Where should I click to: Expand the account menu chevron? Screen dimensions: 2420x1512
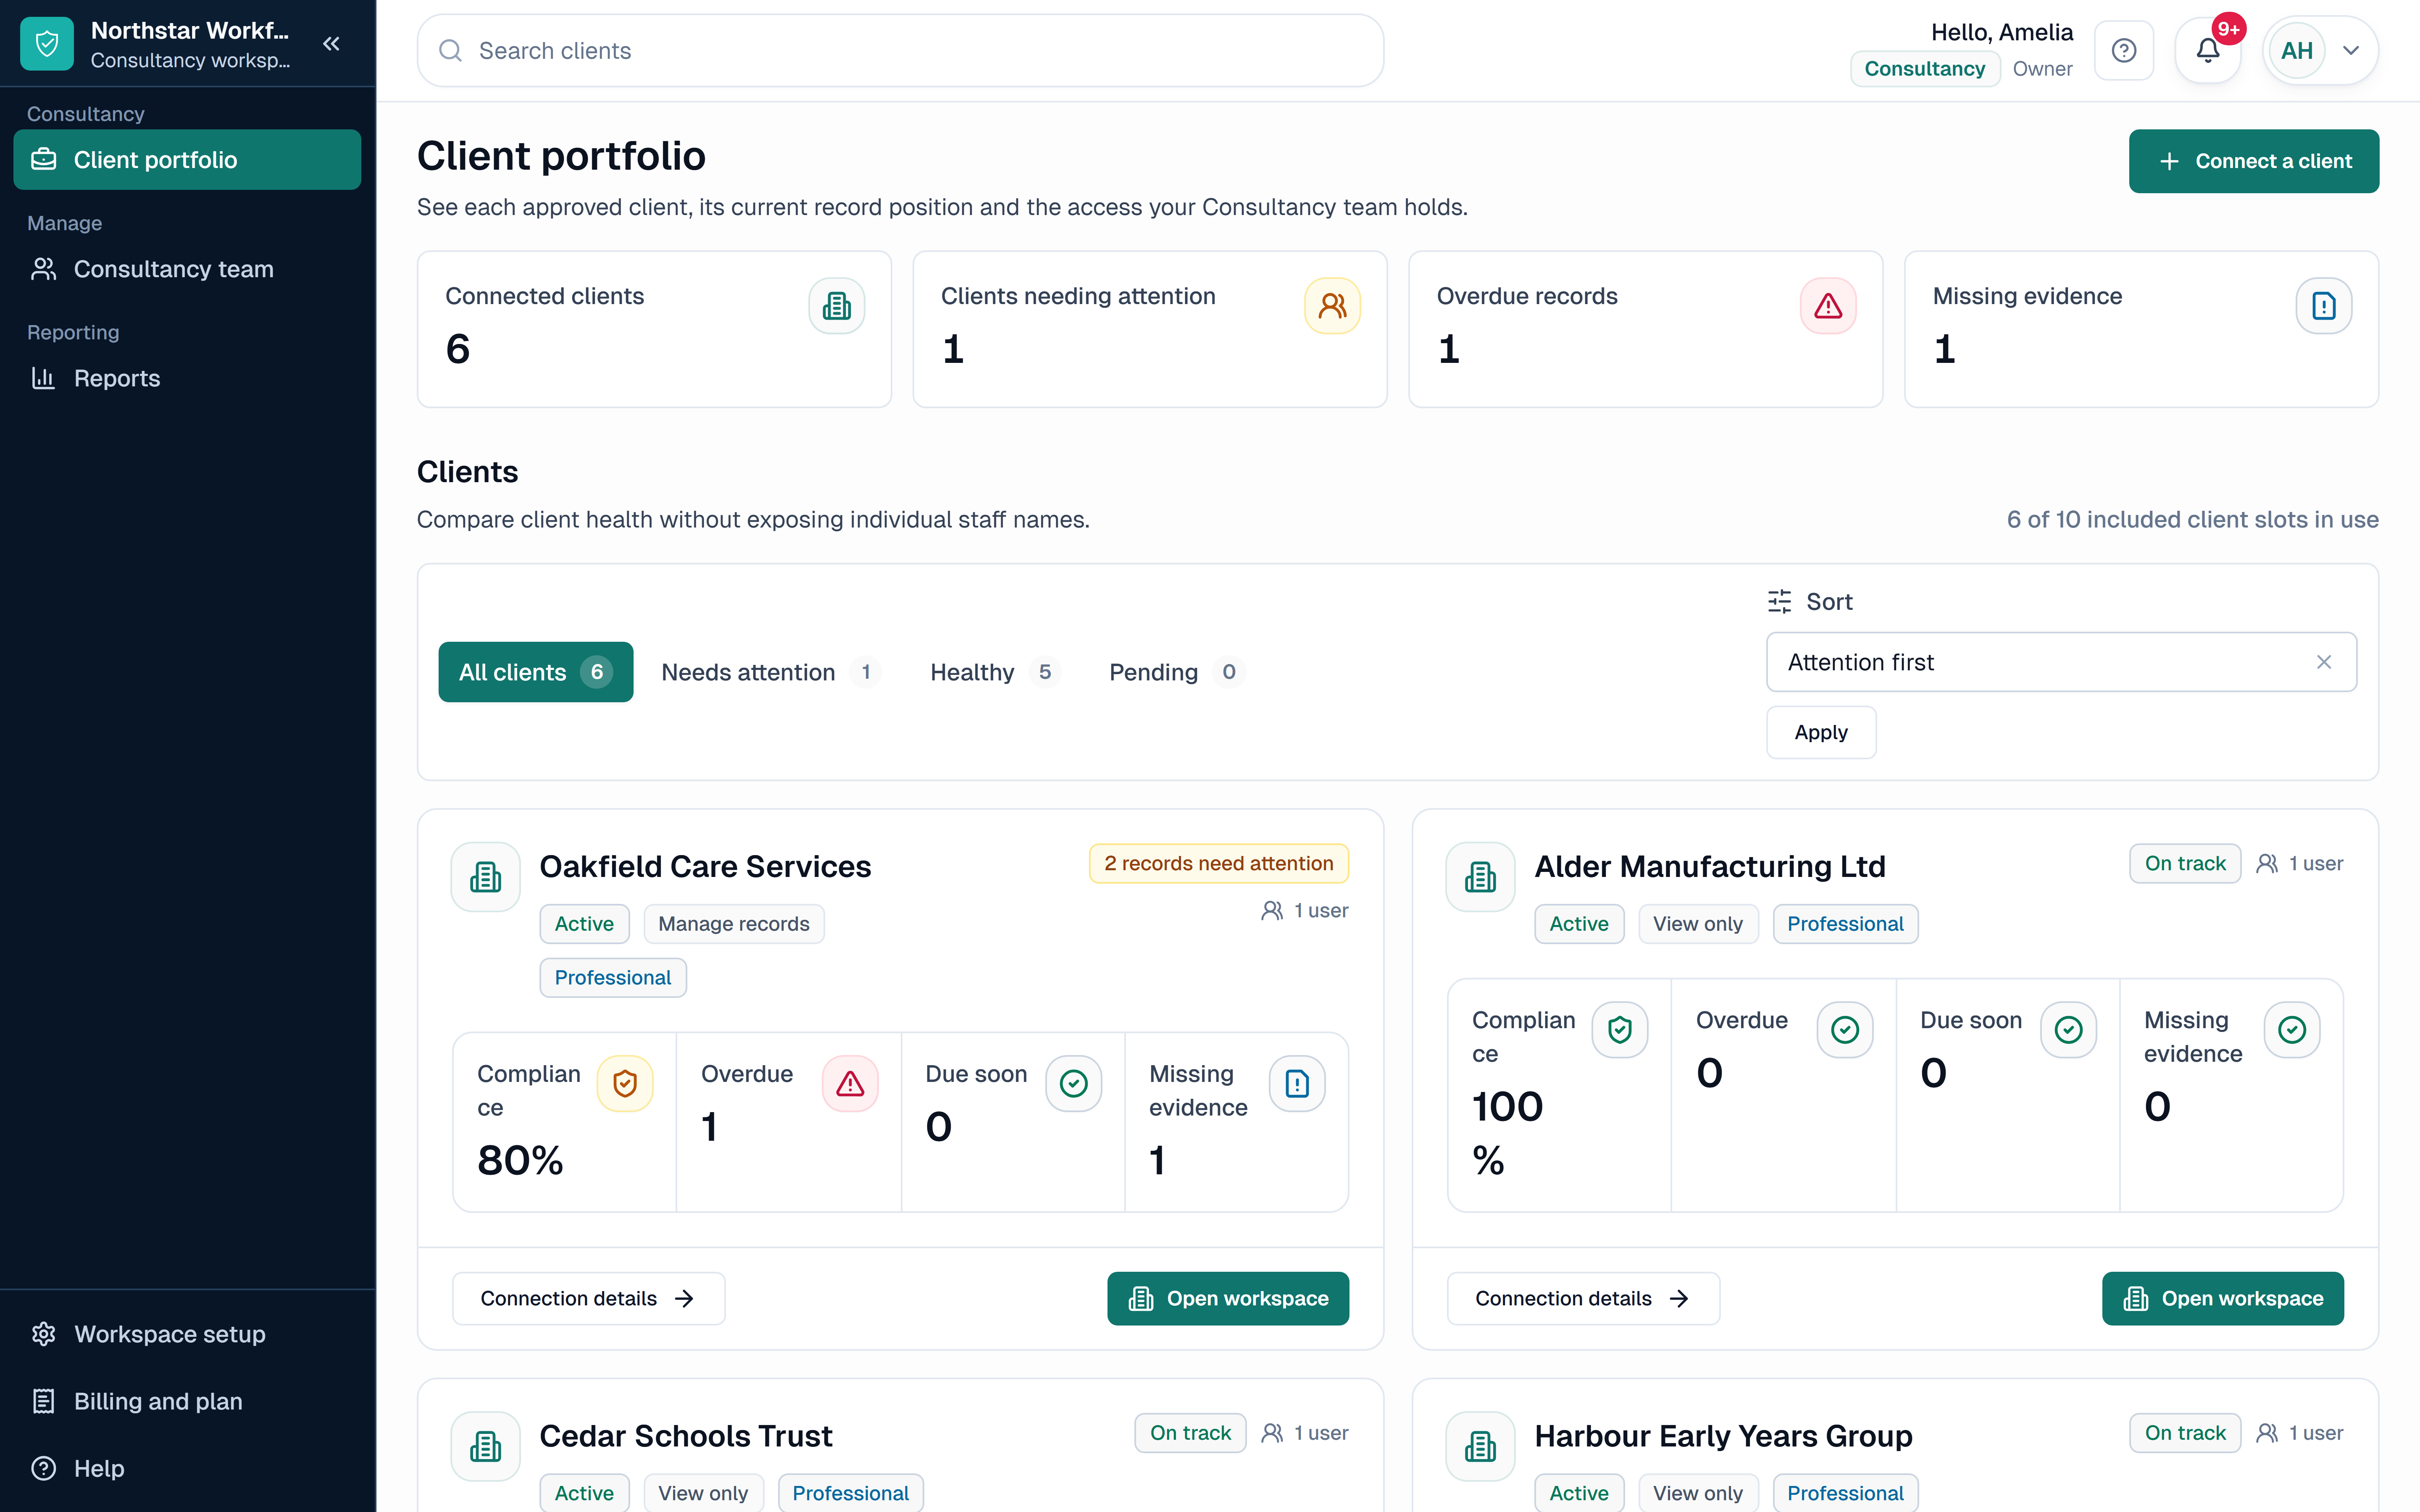pos(2352,50)
